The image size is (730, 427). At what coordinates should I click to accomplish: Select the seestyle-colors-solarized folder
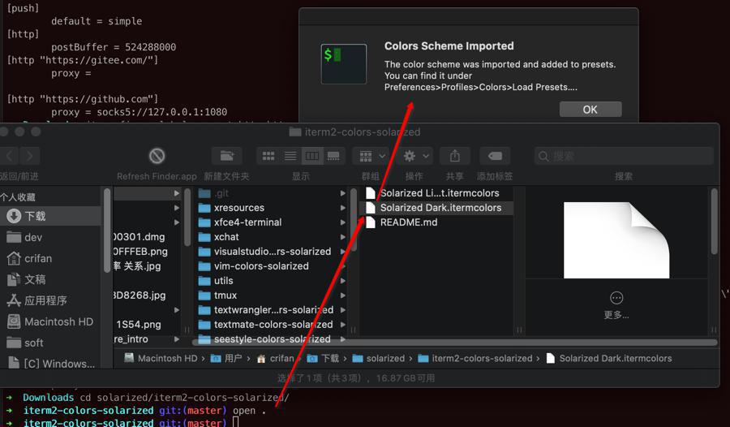(x=272, y=339)
